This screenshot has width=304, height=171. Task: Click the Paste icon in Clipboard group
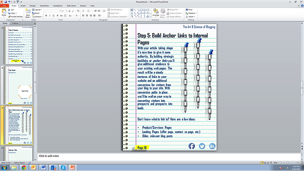pos(4,13)
